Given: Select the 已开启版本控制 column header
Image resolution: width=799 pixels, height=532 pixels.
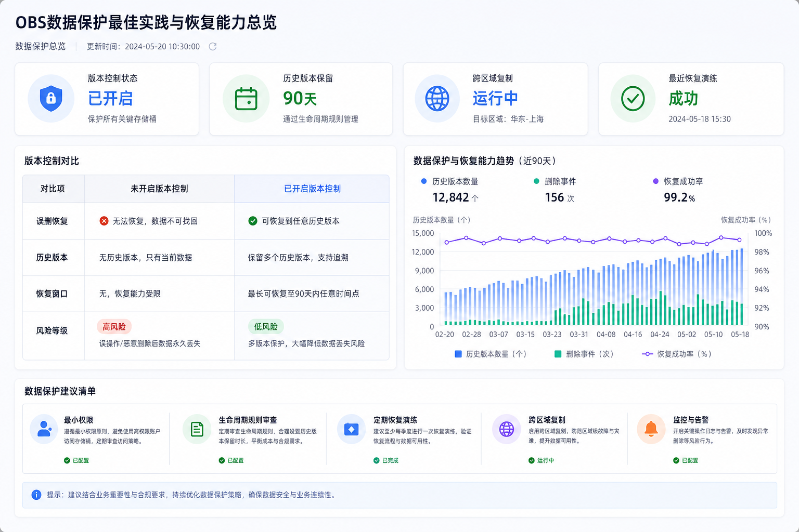Looking at the screenshot, I should (312, 189).
